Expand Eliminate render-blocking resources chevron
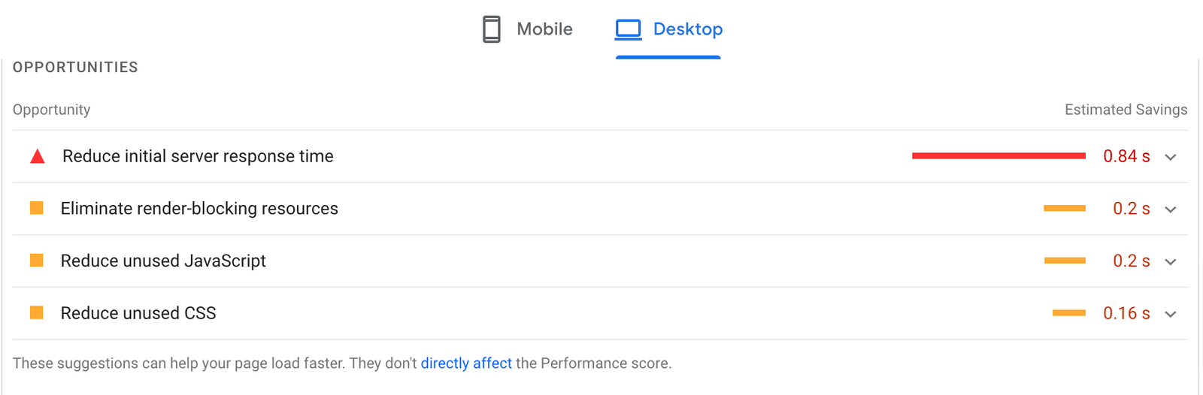This screenshot has height=395, width=1203. coord(1171,210)
